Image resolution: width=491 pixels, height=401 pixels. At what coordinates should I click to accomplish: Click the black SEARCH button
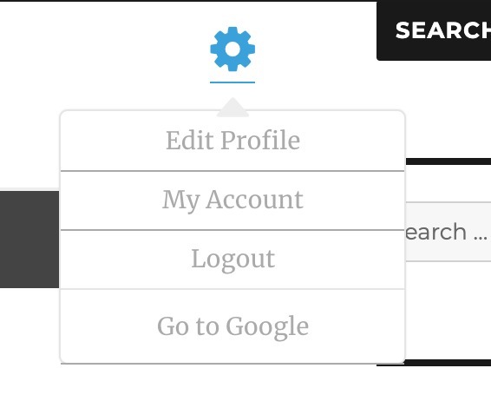point(434,30)
